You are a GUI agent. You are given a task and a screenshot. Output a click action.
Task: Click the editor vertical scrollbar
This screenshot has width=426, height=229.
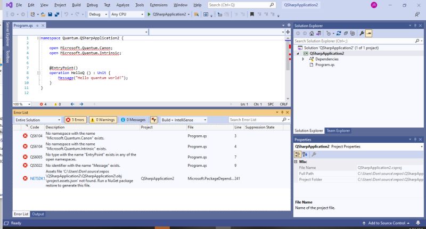(288, 68)
